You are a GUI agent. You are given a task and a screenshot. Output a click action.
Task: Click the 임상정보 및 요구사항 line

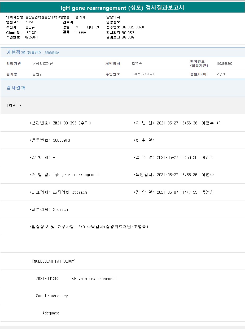click(89, 227)
